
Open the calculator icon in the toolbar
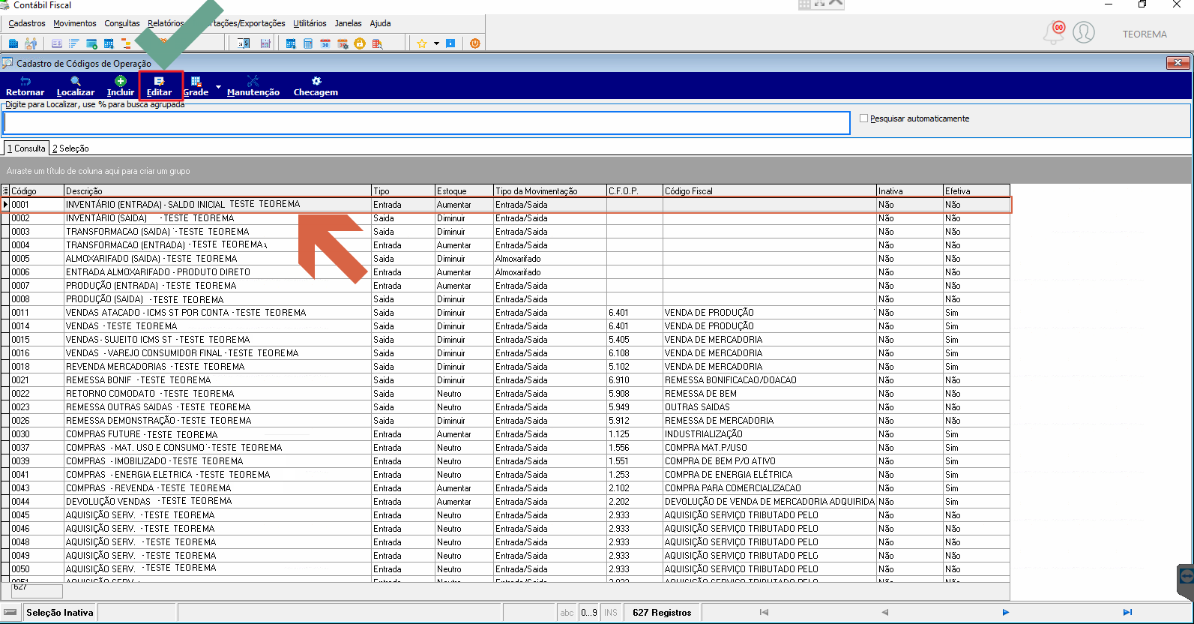click(x=308, y=43)
